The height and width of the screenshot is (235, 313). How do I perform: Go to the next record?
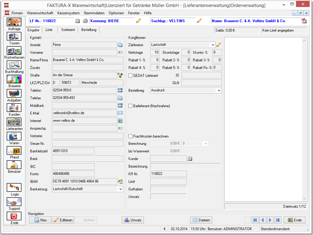(270, 220)
